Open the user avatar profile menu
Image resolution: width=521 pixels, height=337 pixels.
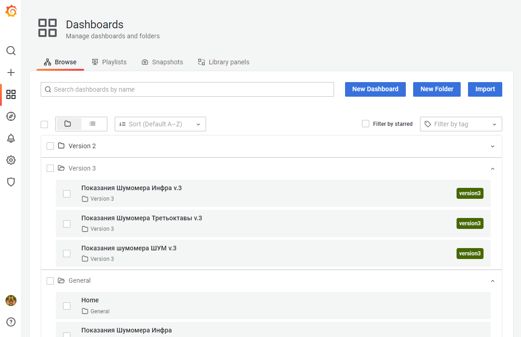(11, 300)
